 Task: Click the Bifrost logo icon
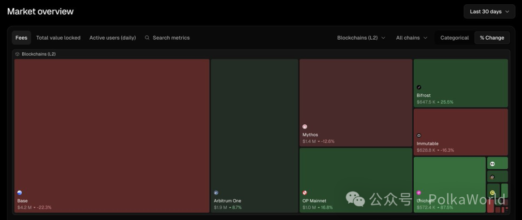[419, 87]
